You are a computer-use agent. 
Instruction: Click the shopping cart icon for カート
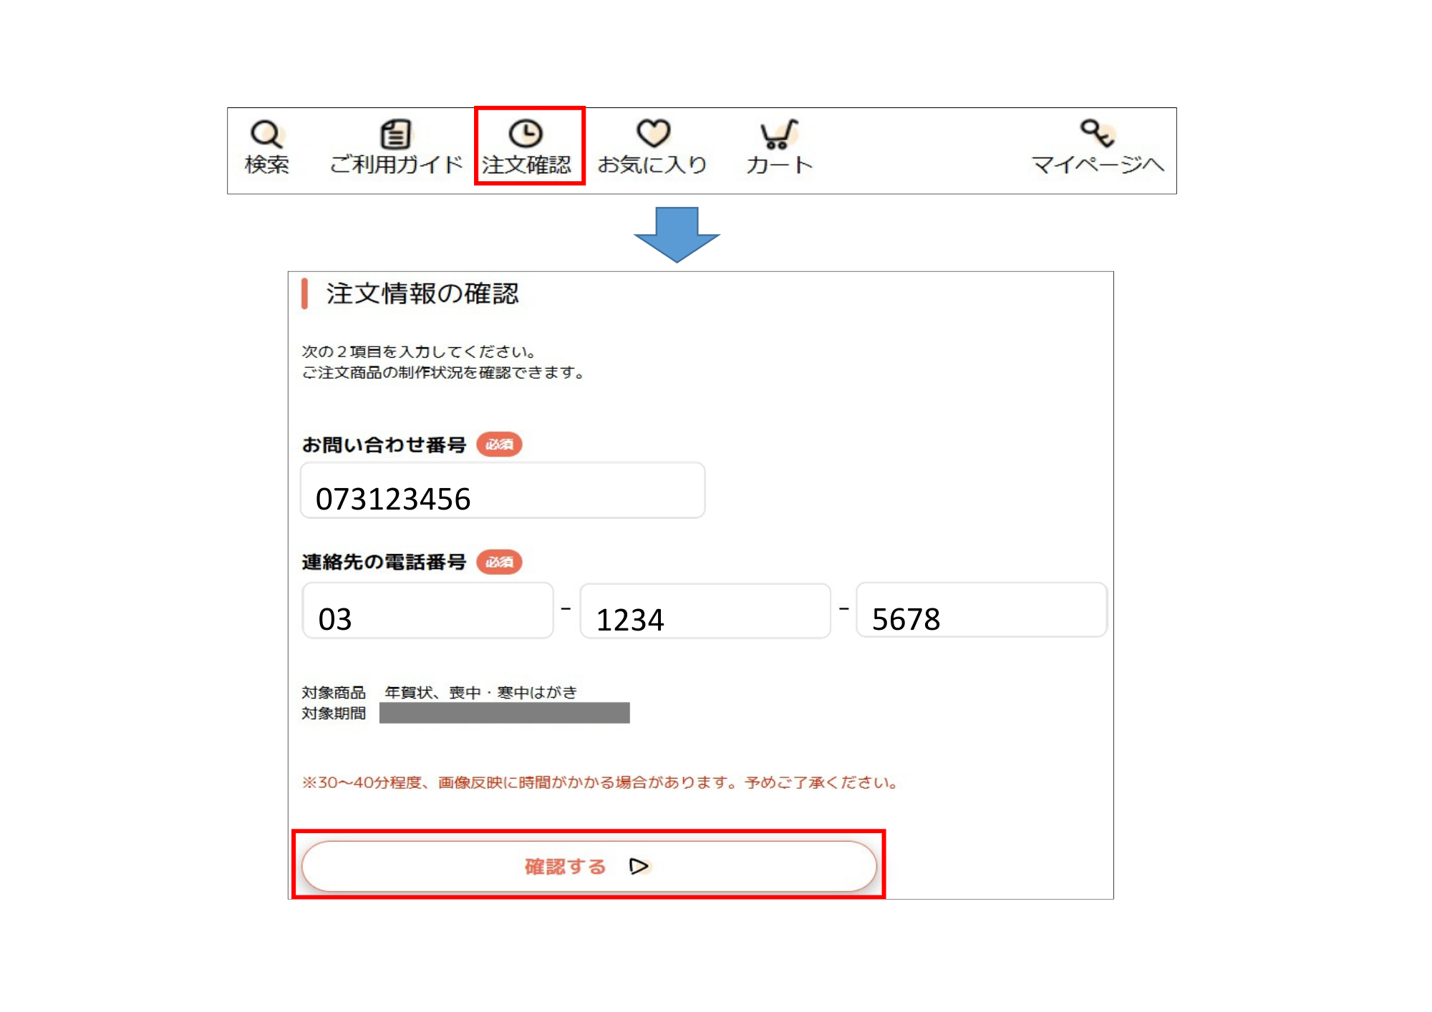point(779,133)
